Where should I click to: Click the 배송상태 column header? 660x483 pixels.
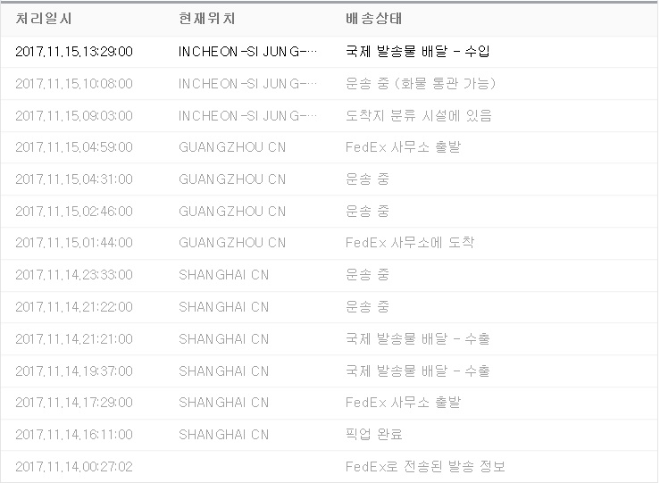coord(374,19)
